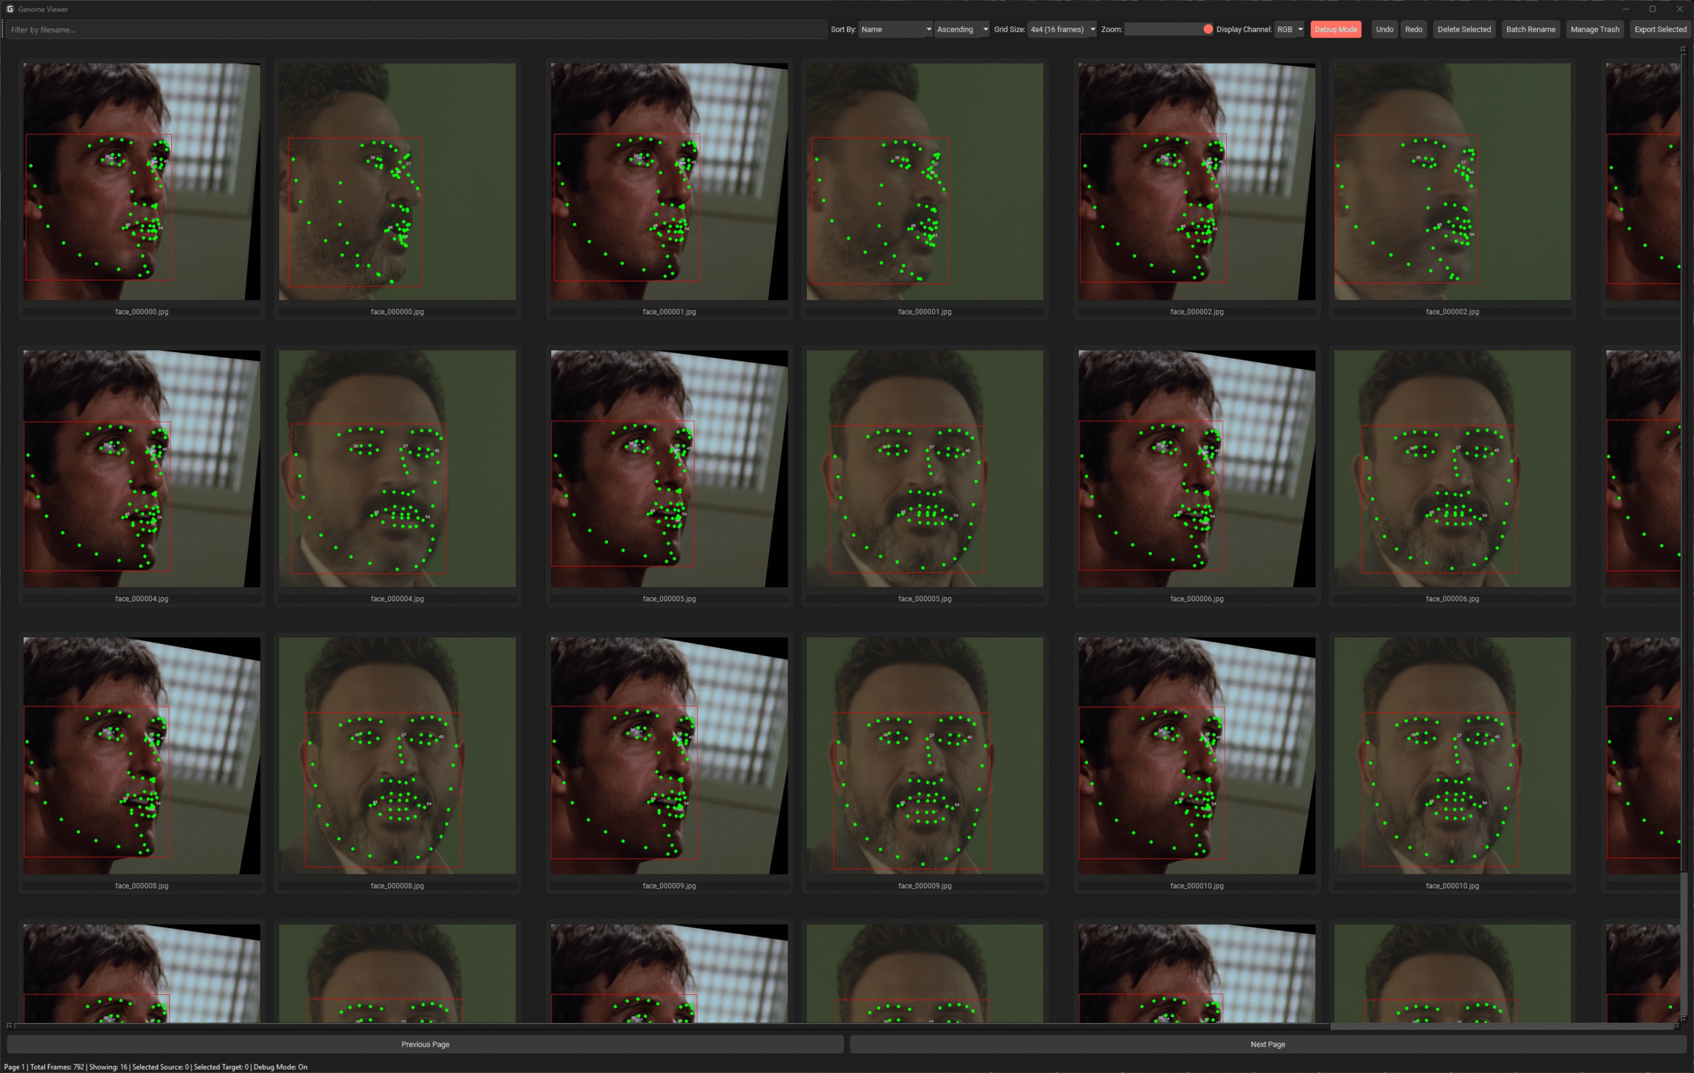Open Batch Rename
The width and height of the screenshot is (1694, 1073).
[x=1530, y=30]
